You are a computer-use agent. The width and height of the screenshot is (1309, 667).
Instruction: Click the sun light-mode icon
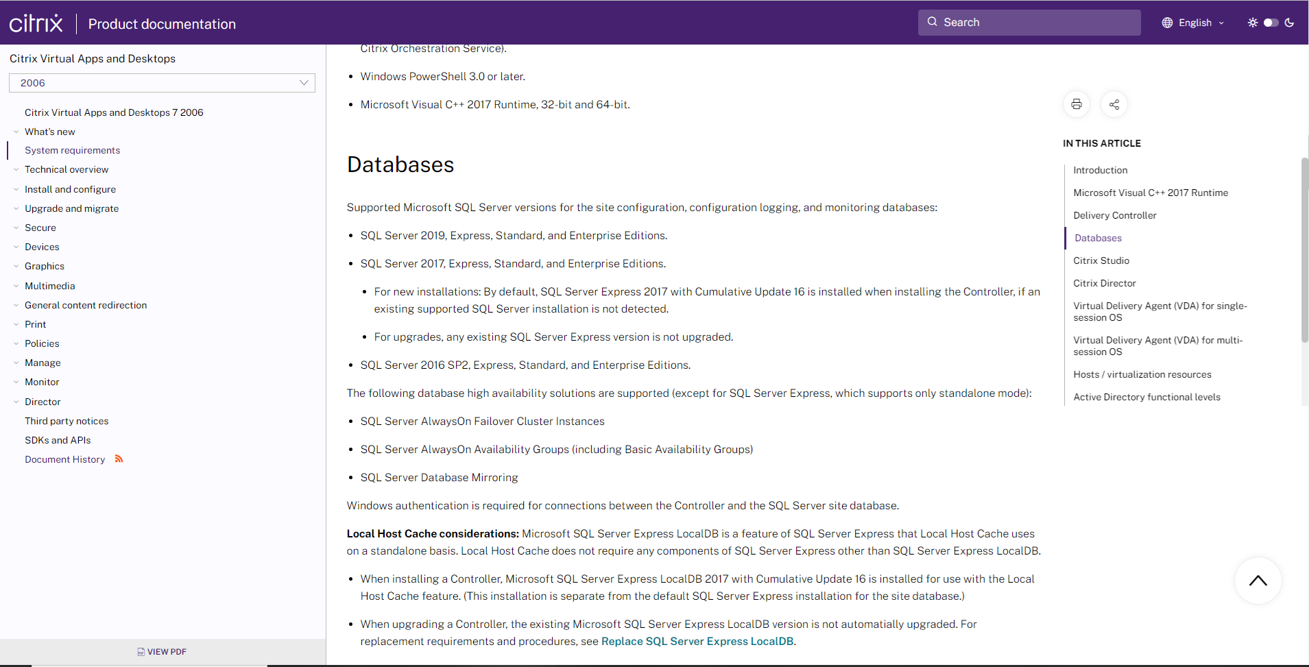pyautogui.click(x=1253, y=23)
